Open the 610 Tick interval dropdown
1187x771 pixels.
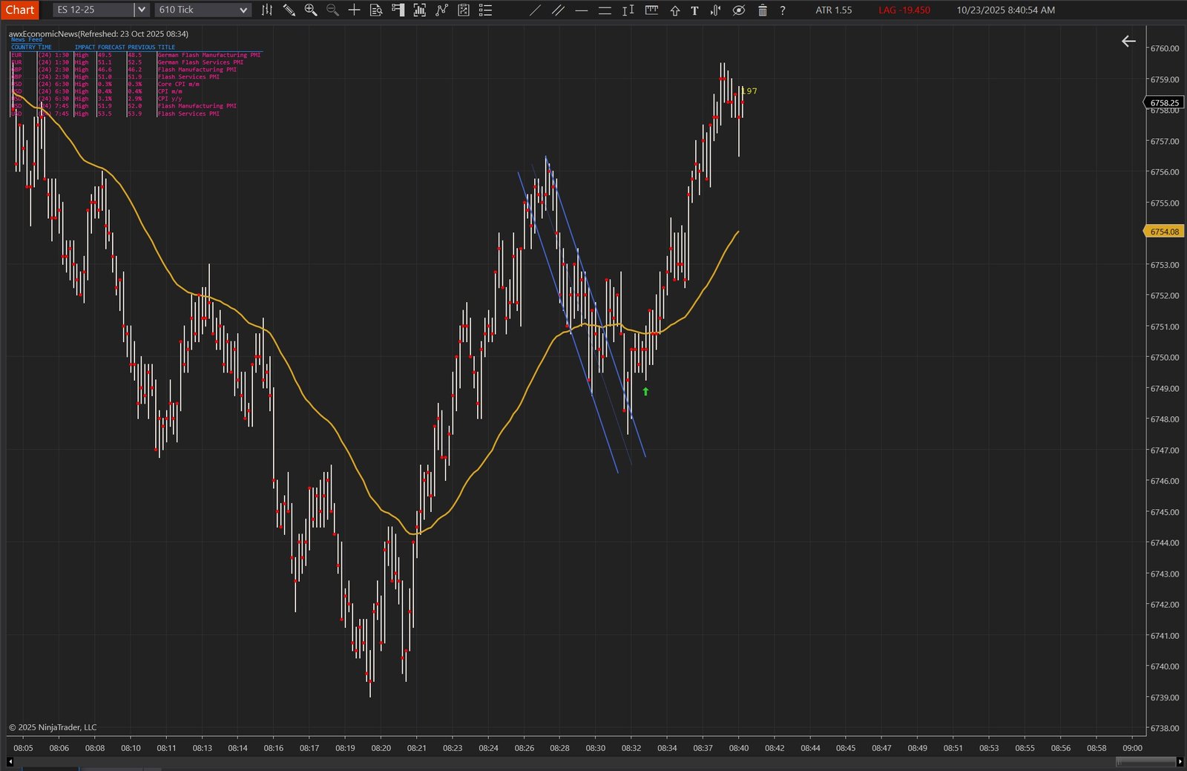243,10
